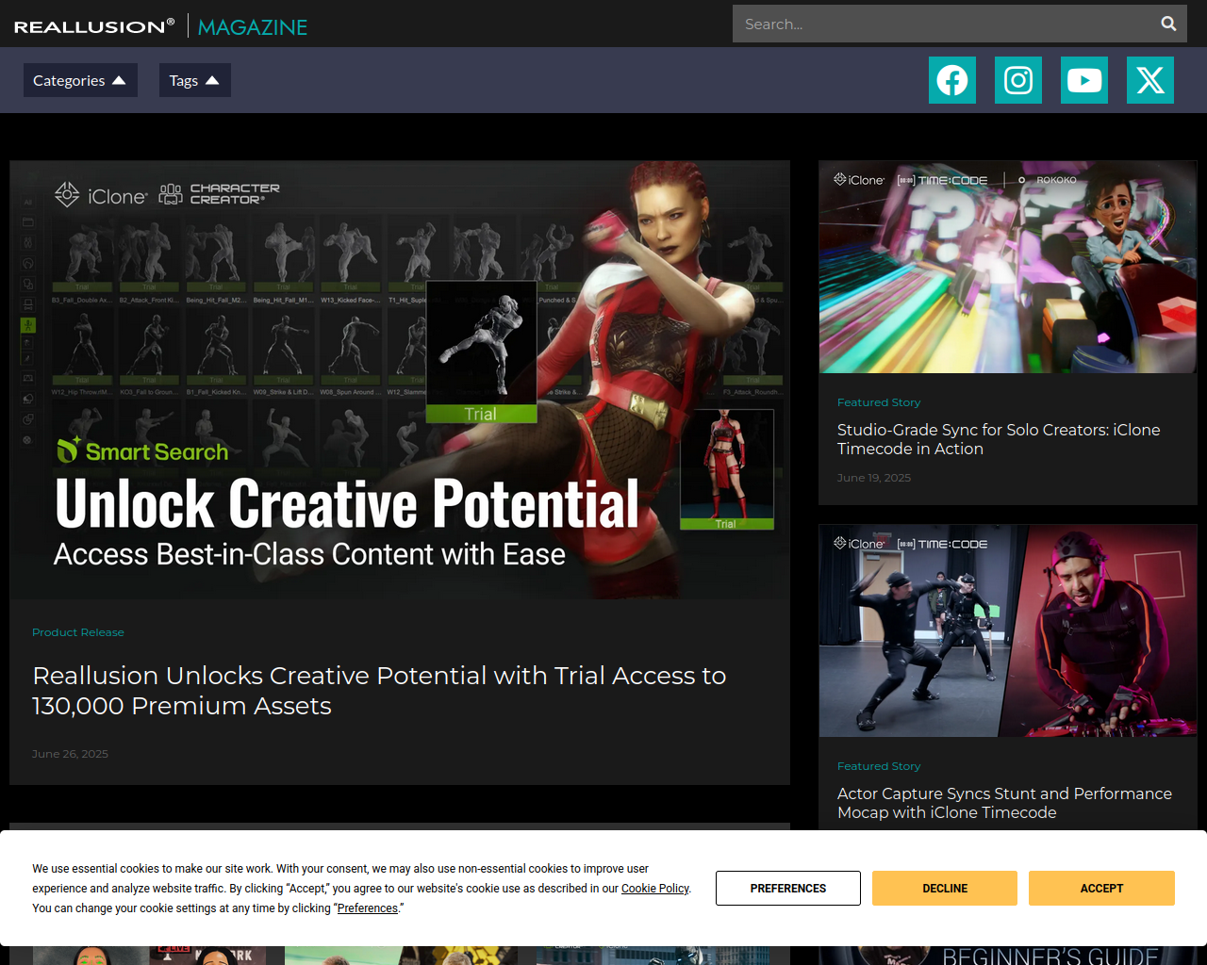Expand the Categories dropdown
The height and width of the screenshot is (965, 1207).
click(x=80, y=80)
